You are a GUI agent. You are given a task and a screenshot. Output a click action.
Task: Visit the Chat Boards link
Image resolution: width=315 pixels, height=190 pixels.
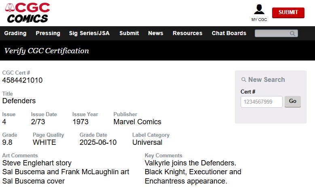pos(229,33)
